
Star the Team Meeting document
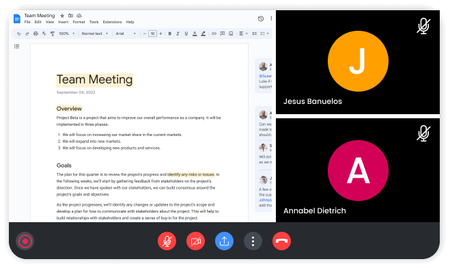(62, 16)
